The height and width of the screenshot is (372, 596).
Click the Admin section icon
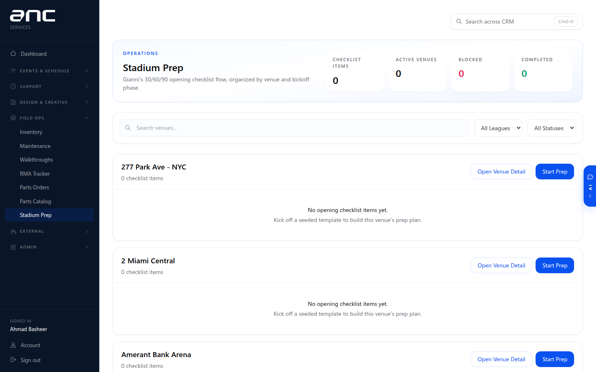coord(13,247)
